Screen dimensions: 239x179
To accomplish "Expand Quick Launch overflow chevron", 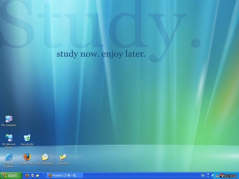I will [43, 175].
